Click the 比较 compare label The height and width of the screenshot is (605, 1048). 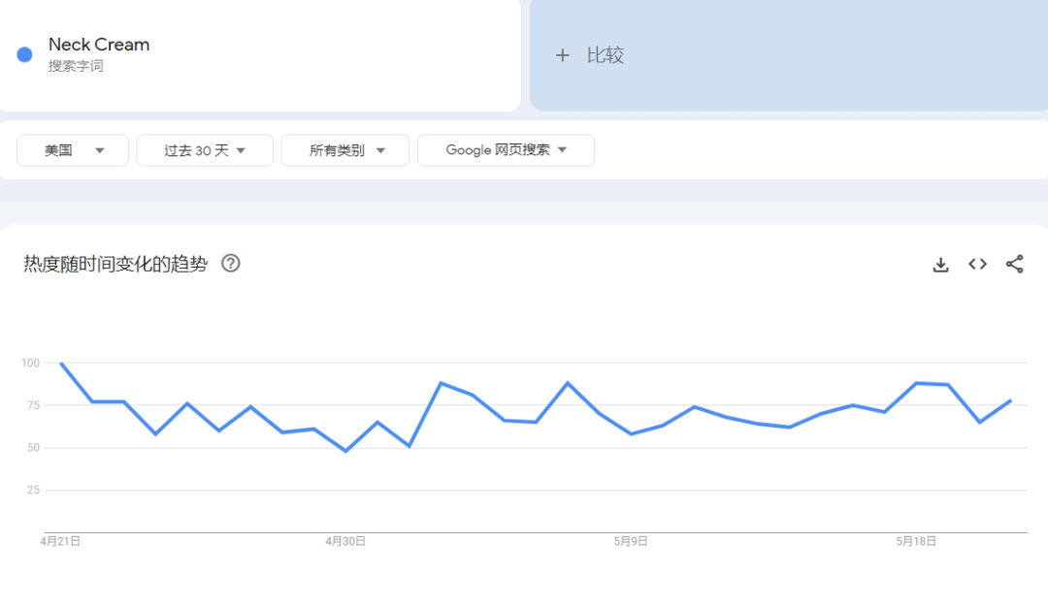[x=606, y=55]
